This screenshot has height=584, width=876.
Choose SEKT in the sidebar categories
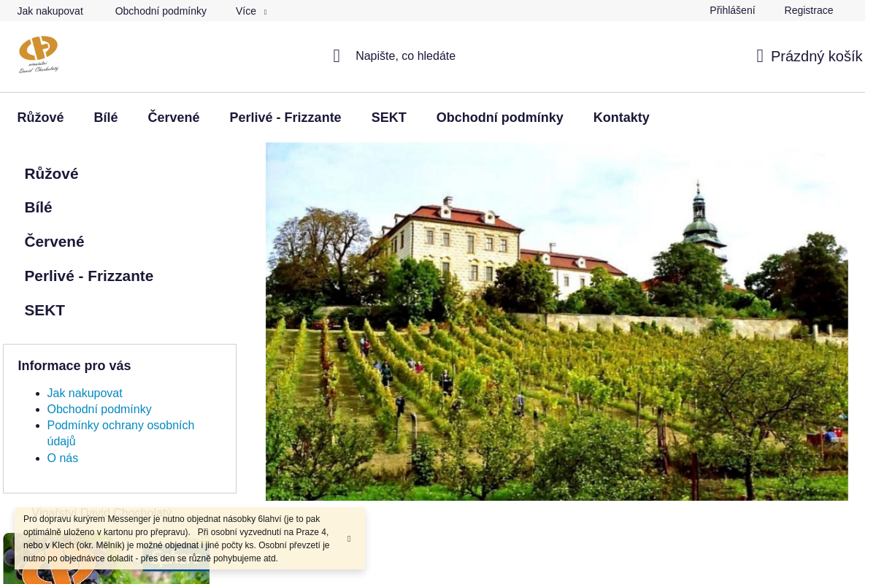[x=45, y=310]
